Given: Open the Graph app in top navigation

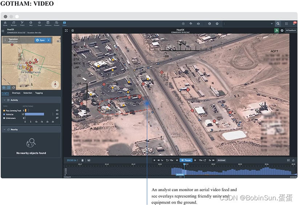Looking at the screenshot, I should point(22,23).
